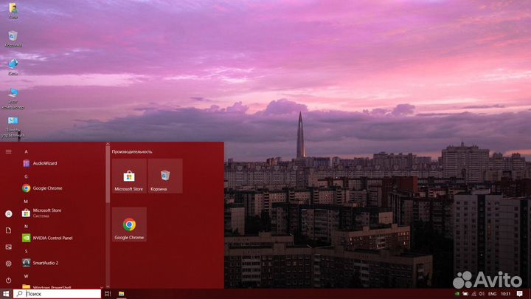This screenshot has width=531, height=299.
Task: Open Task View on the taskbar
Action: point(108,294)
